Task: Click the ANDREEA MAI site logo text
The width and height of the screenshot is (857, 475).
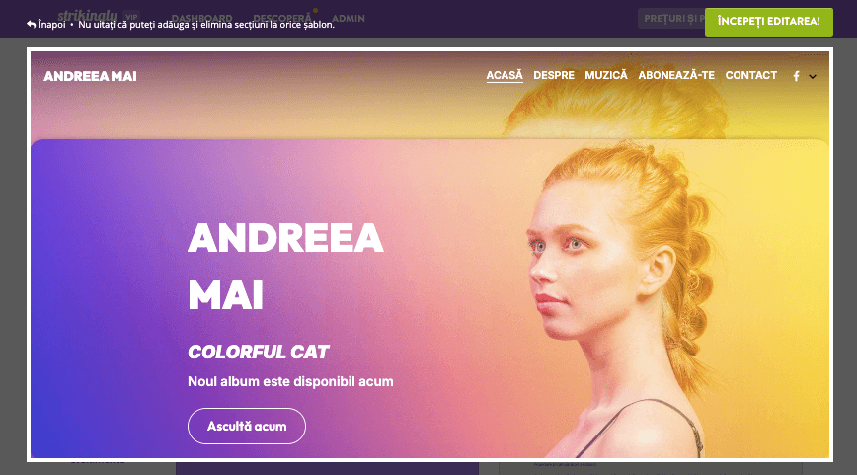Action: tap(90, 76)
